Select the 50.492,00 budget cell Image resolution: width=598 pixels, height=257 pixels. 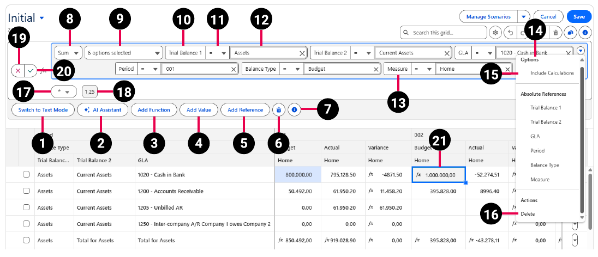(297, 191)
